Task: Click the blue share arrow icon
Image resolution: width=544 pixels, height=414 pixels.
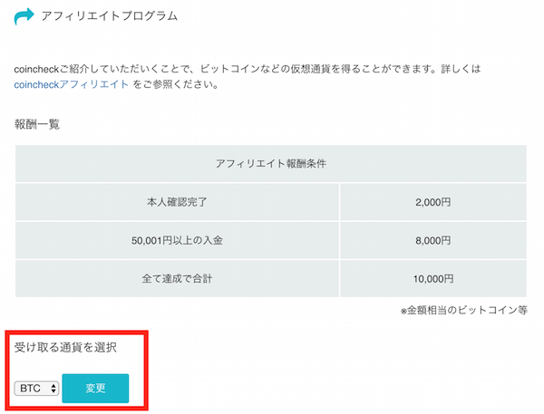Action: (24, 16)
